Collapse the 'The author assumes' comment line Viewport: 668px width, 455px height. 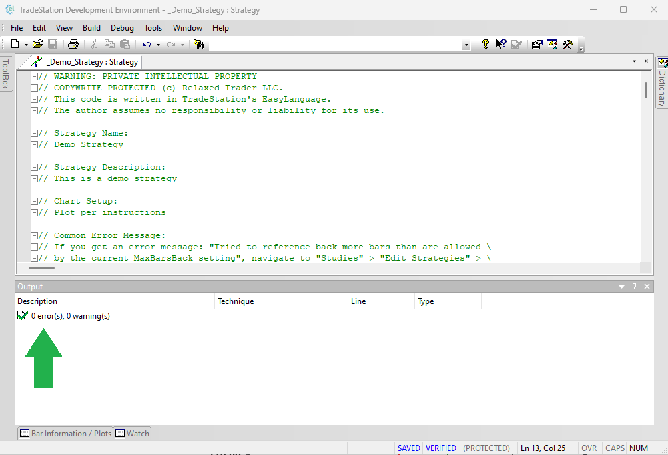(34, 110)
